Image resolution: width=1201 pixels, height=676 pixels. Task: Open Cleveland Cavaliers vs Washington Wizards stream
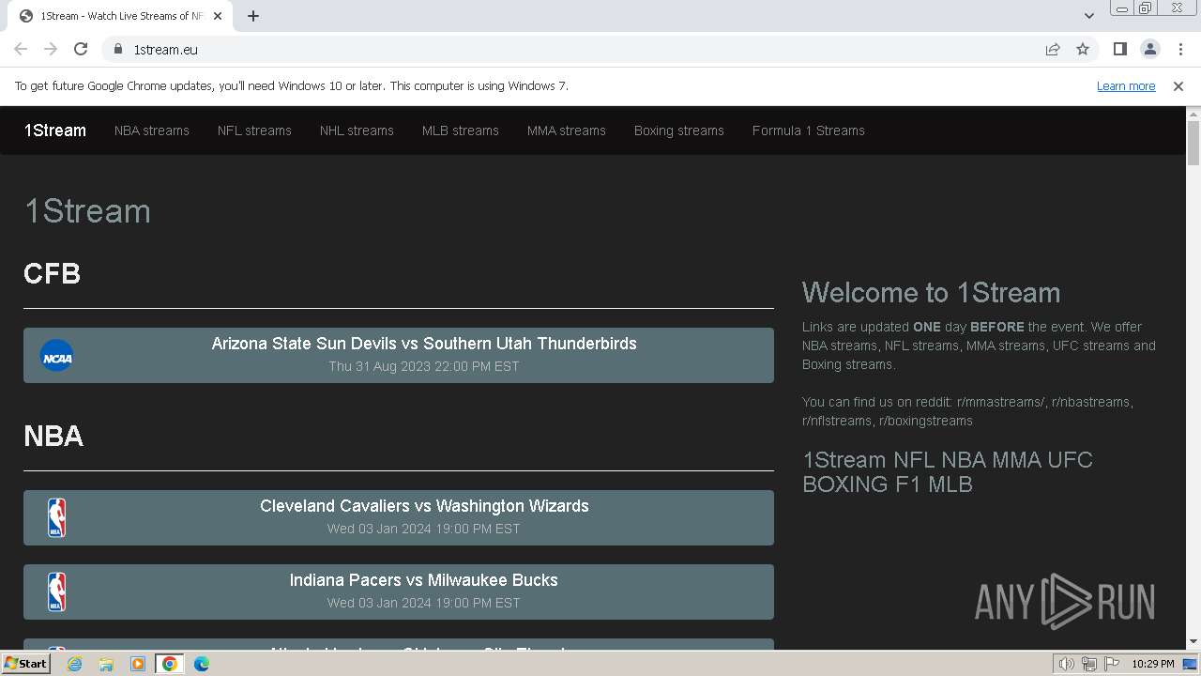[399, 517]
